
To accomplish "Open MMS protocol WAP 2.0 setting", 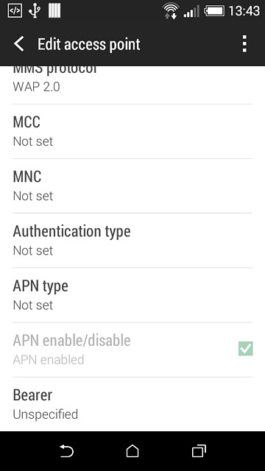I will tap(132, 85).
